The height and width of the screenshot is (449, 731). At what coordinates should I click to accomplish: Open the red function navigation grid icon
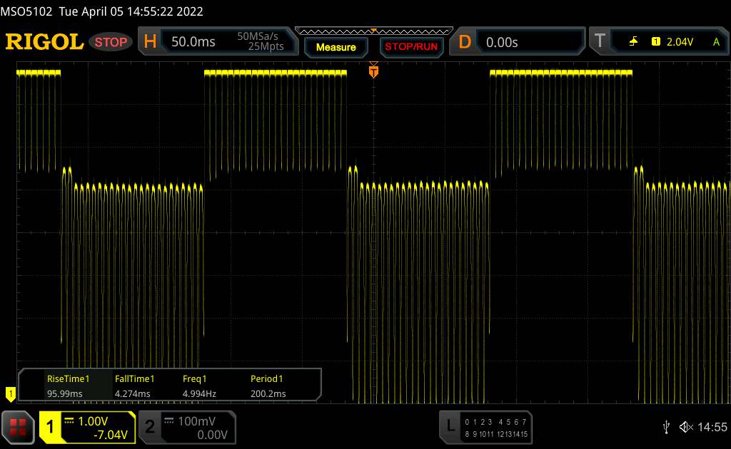(19, 426)
